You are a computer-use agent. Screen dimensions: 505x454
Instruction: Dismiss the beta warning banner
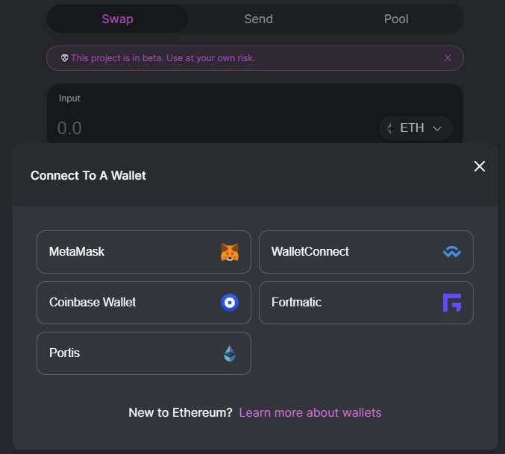[448, 58]
